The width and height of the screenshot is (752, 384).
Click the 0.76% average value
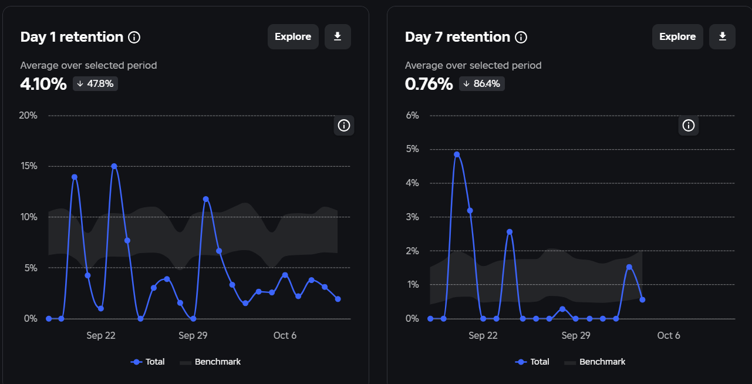(x=429, y=84)
